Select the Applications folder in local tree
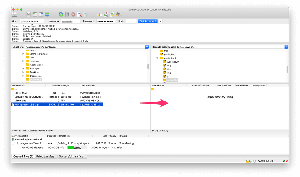The width and height of the screenshot is (300, 177). (x=35, y=65)
